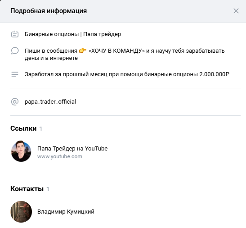Open the Папа Трейдер на YouTube link

(x=72, y=148)
